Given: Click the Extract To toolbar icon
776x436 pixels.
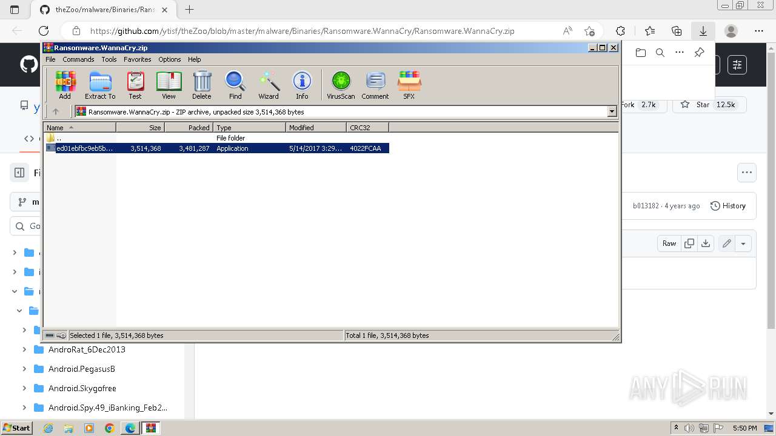Looking at the screenshot, I should tap(100, 85).
